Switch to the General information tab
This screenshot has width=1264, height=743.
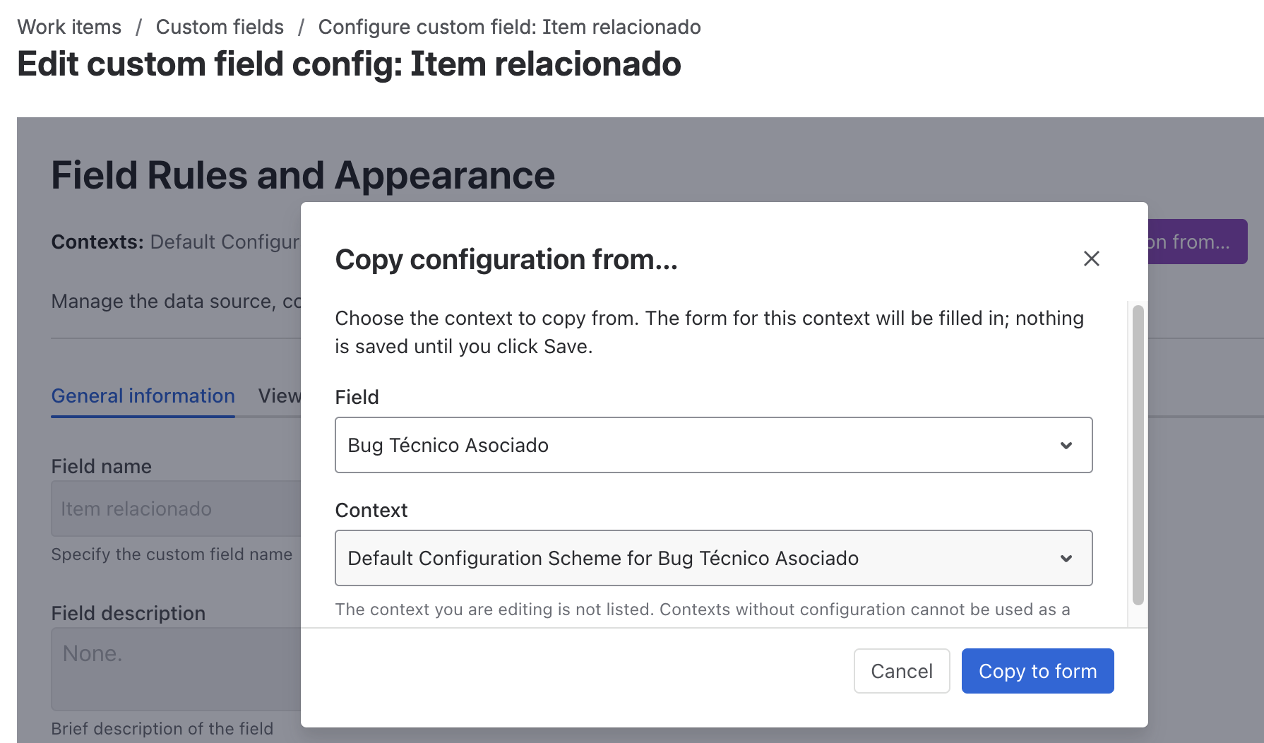pyautogui.click(x=143, y=396)
